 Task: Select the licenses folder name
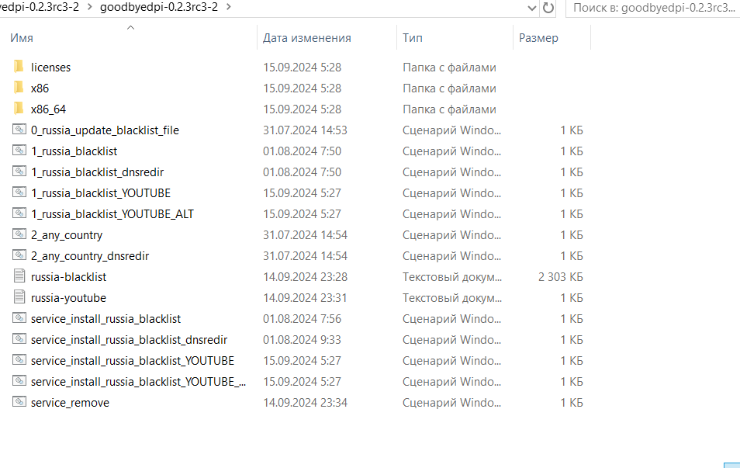[x=51, y=68]
